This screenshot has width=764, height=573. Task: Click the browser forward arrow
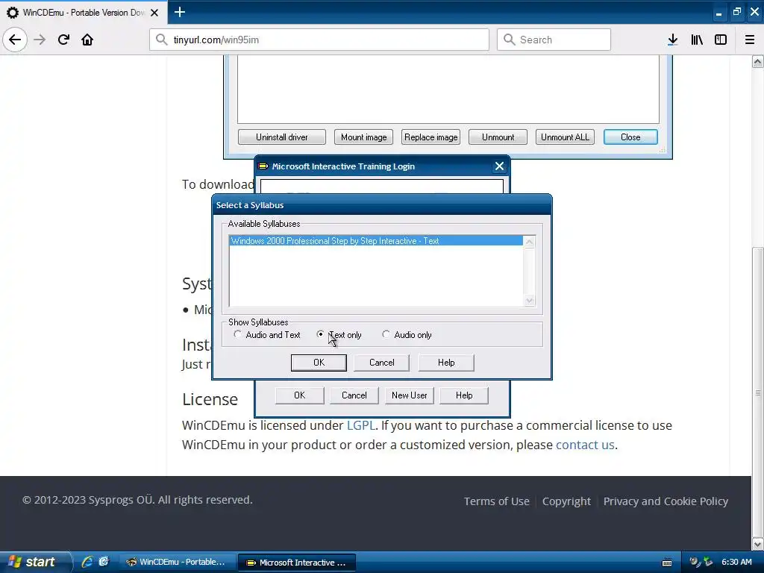coord(40,40)
